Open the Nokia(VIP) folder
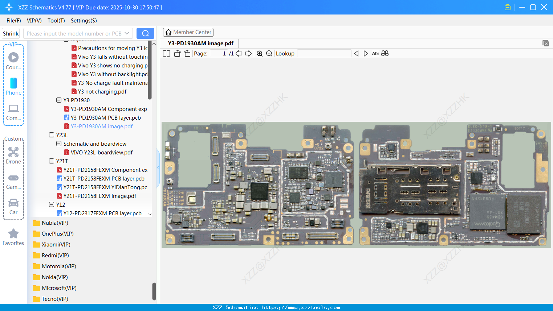553x311 pixels. pyautogui.click(x=50, y=277)
